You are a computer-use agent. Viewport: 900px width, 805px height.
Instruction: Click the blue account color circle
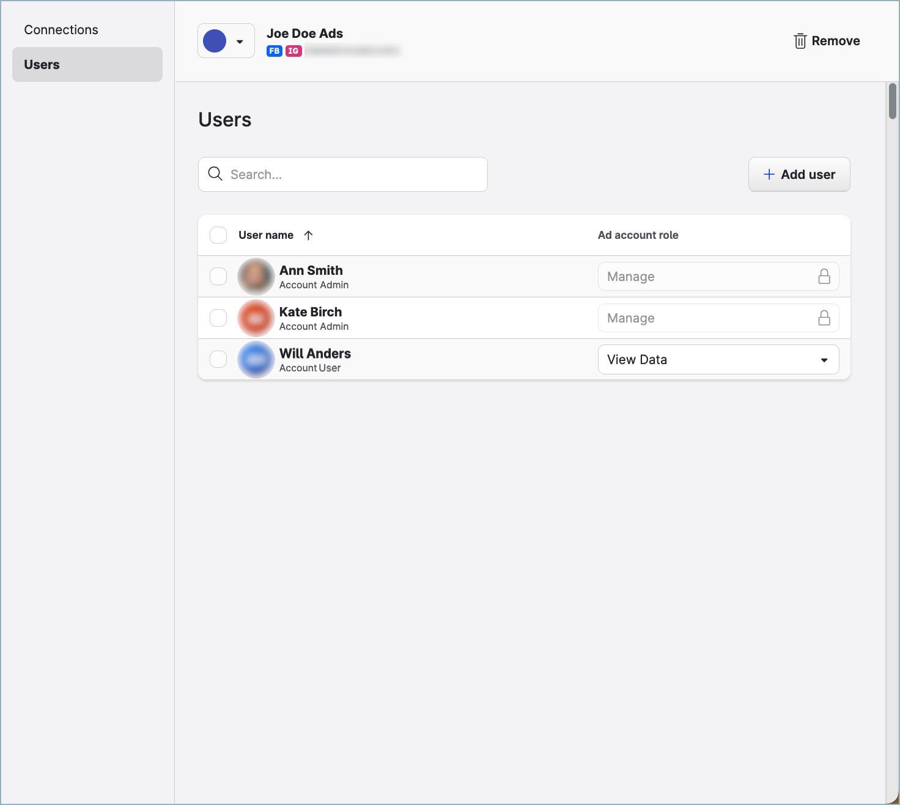(215, 41)
